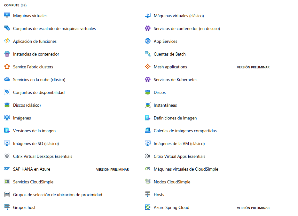Open Nodos CloudSimple link
Screen dimensions: 298x216
tap(172, 182)
